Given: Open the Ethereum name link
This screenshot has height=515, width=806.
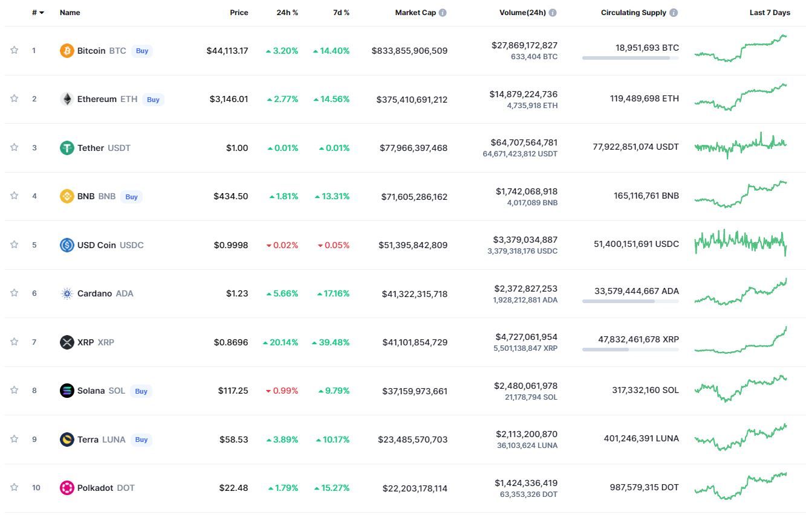Looking at the screenshot, I should click(97, 99).
